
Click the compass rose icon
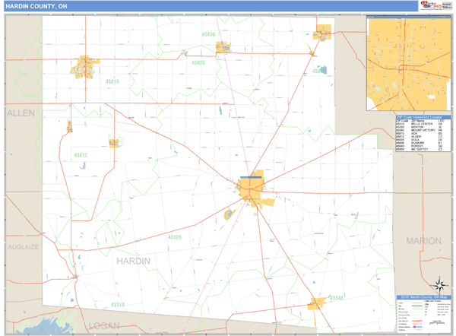tap(439, 284)
